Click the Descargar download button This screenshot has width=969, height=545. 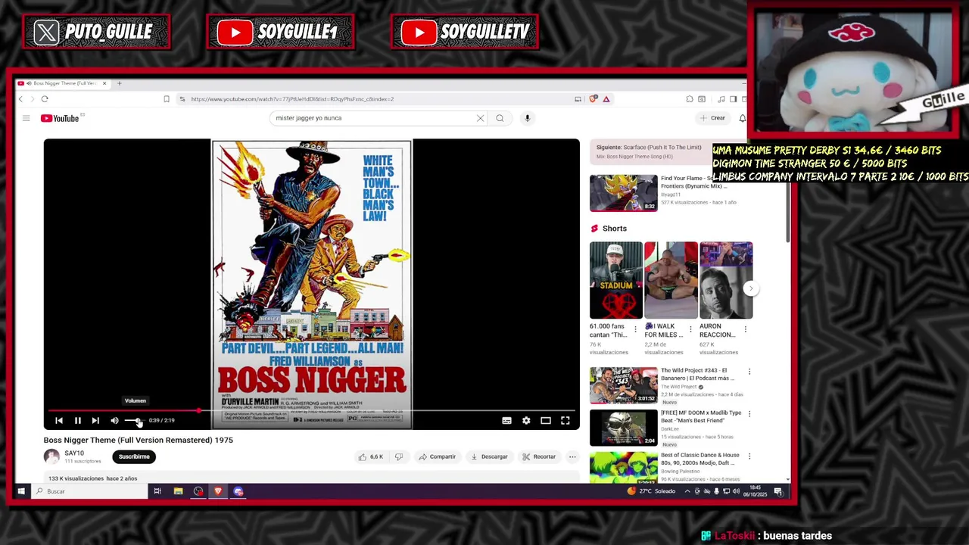(x=489, y=457)
